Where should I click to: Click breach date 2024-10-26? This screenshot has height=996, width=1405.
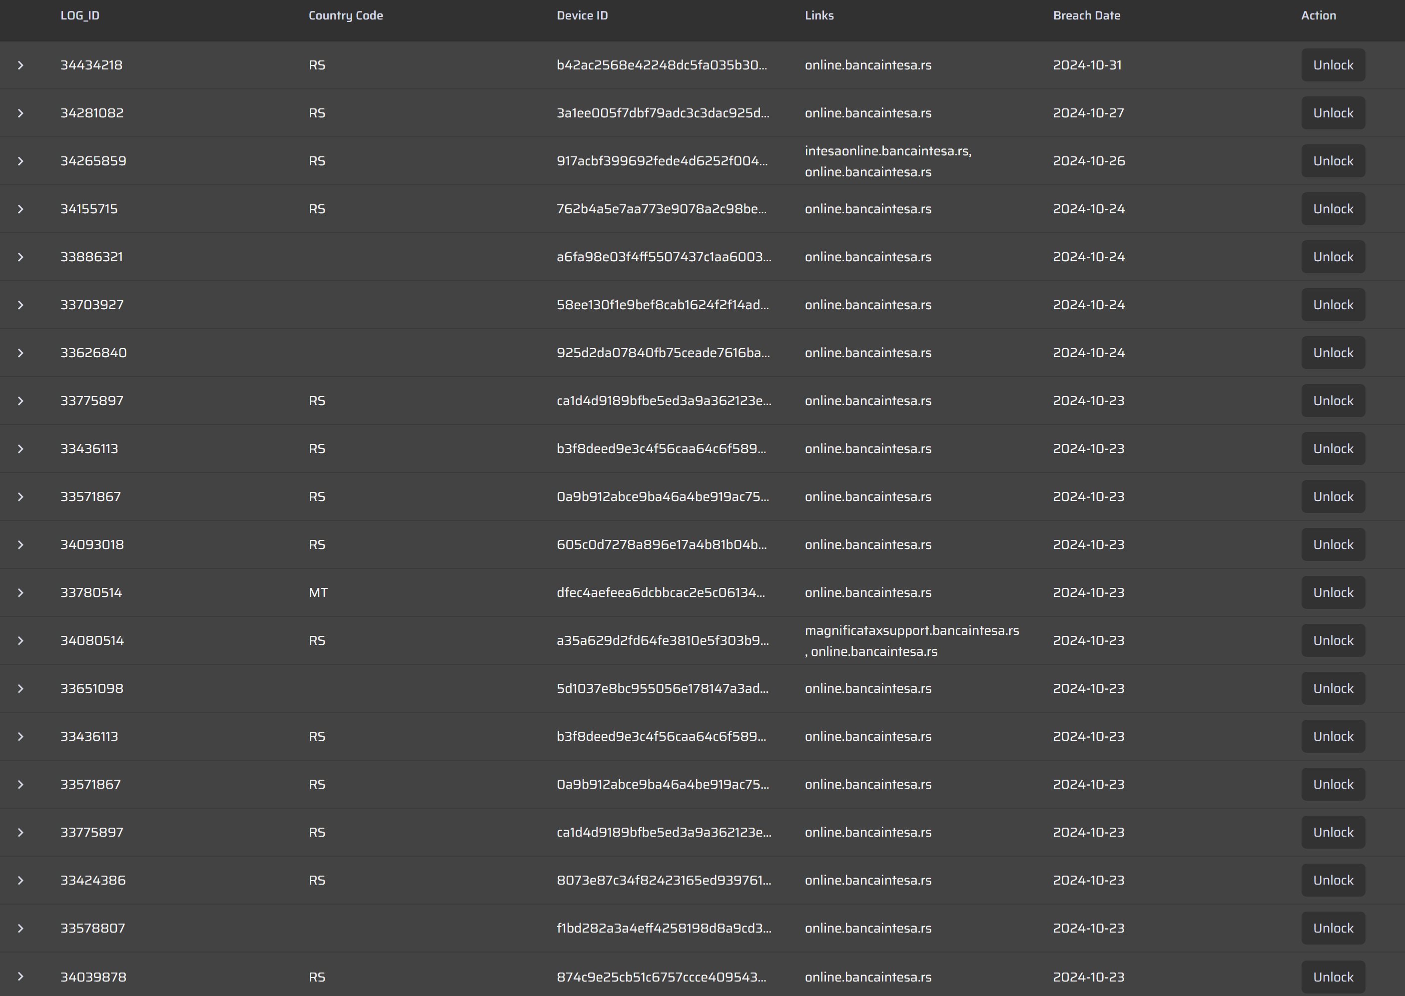[x=1089, y=161]
